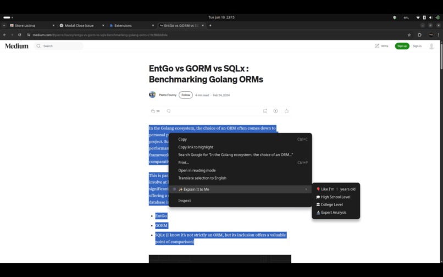Screen dimensions: 443x277
Task: Click the site information icon in address bar
Action: coord(29,35)
